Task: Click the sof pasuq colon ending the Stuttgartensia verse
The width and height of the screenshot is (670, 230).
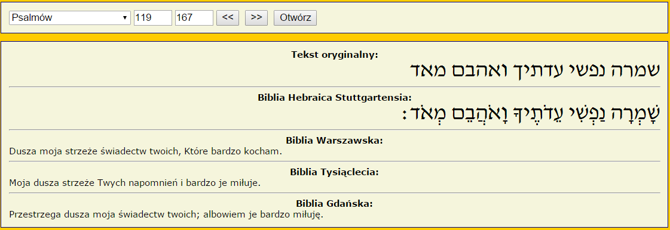Action: pyautogui.click(x=405, y=114)
